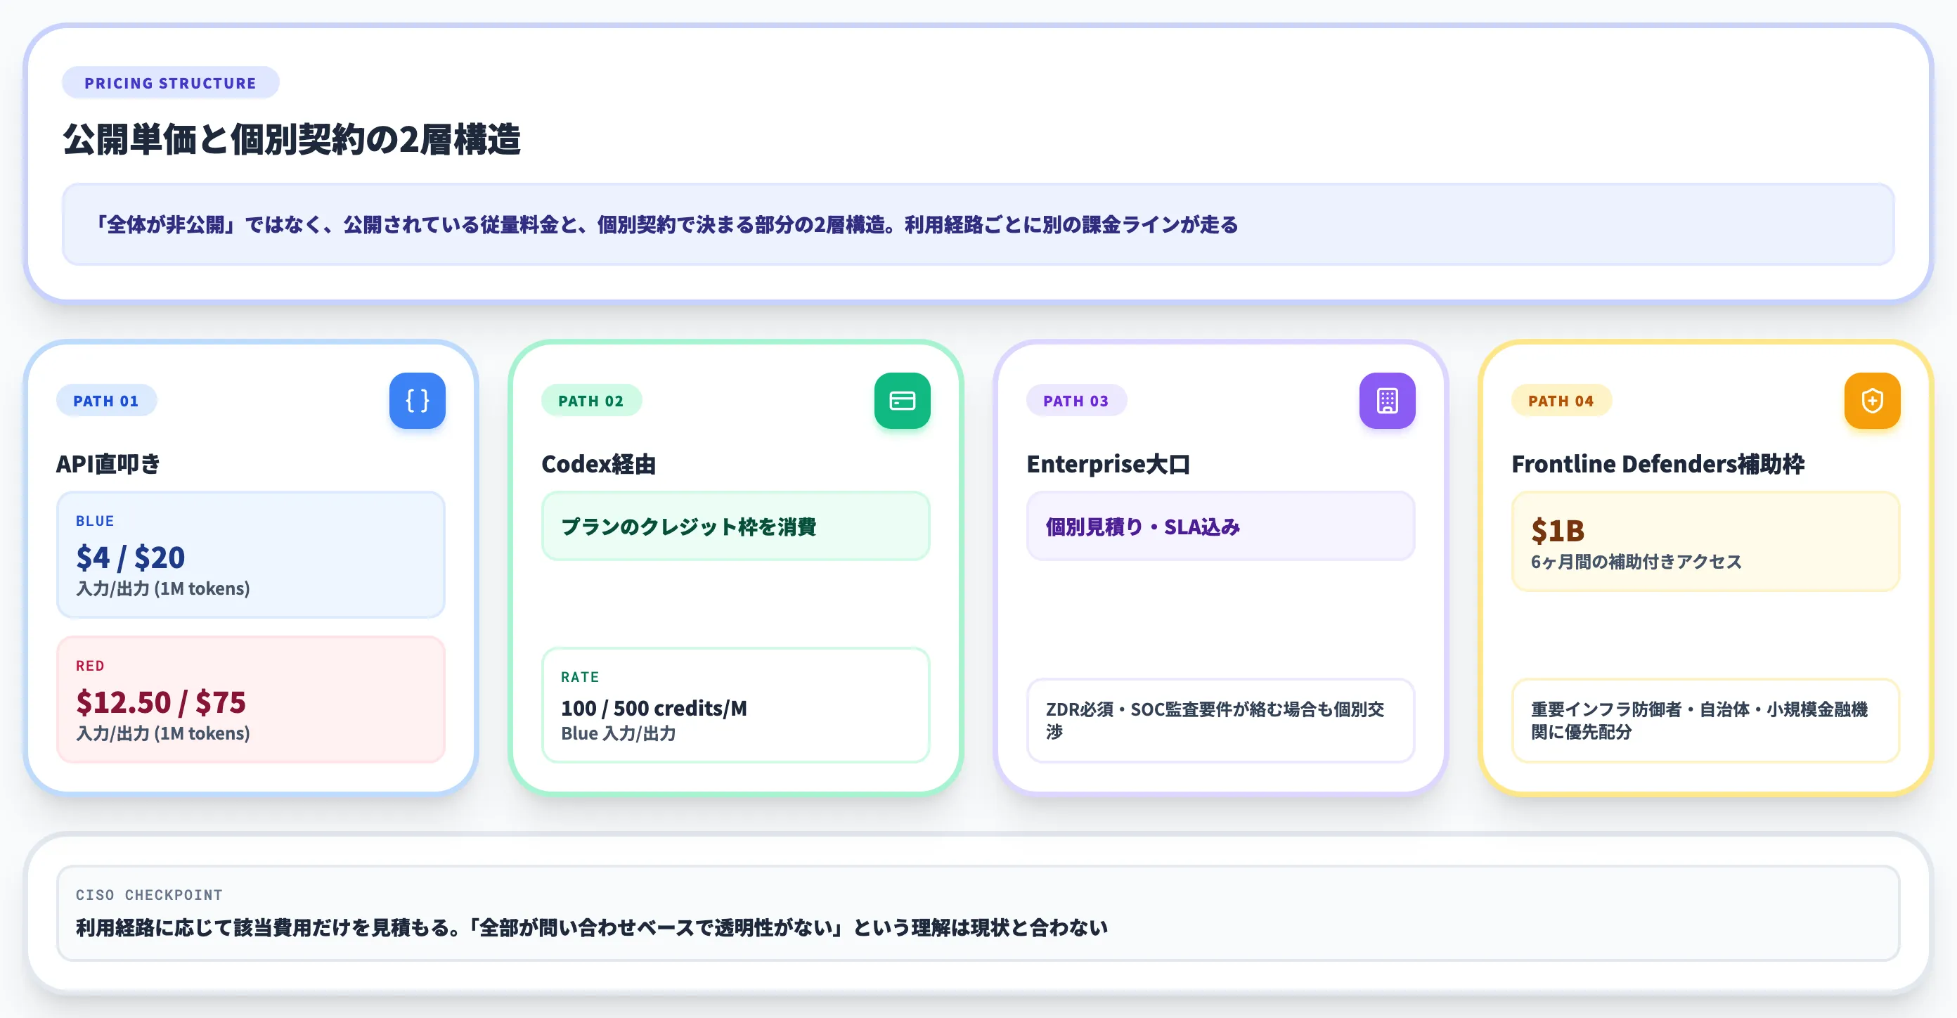
Task: Click the 重要インフラ防御者・自治体 note
Action: click(1705, 720)
